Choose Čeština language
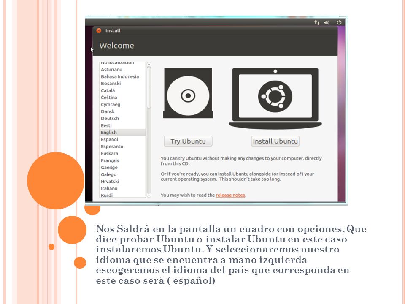The height and width of the screenshot is (304, 405). 123,98
